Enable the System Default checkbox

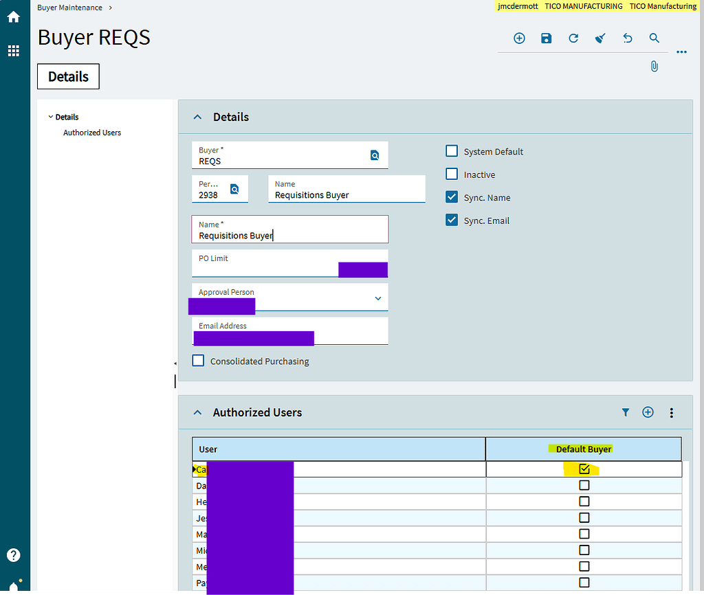[452, 151]
